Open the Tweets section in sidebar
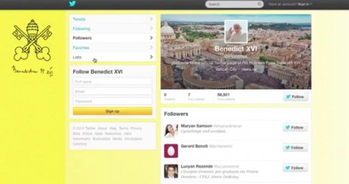This screenshot has width=349, height=184. [x=113, y=19]
